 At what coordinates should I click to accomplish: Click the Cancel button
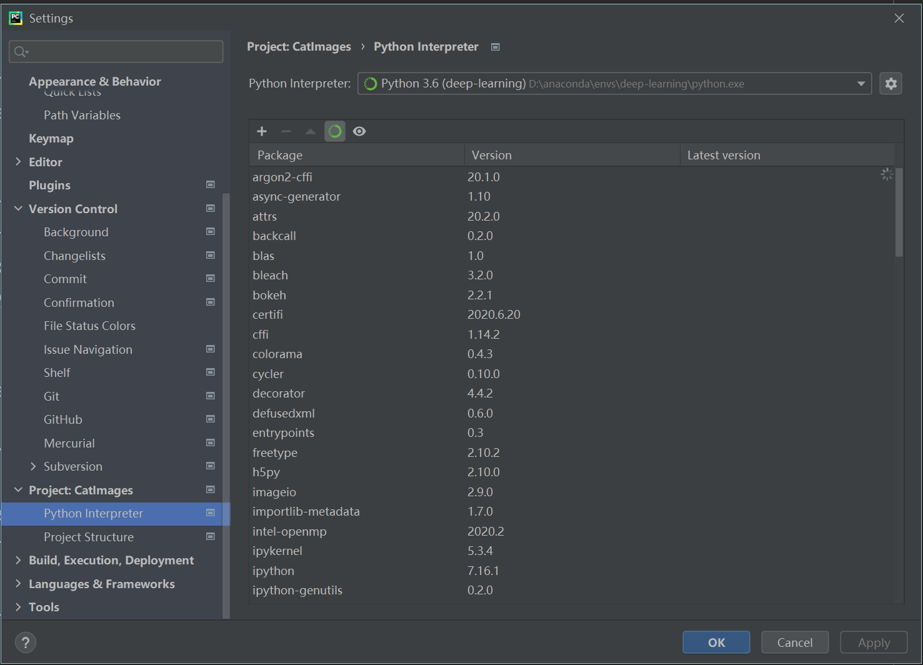tap(795, 642)
